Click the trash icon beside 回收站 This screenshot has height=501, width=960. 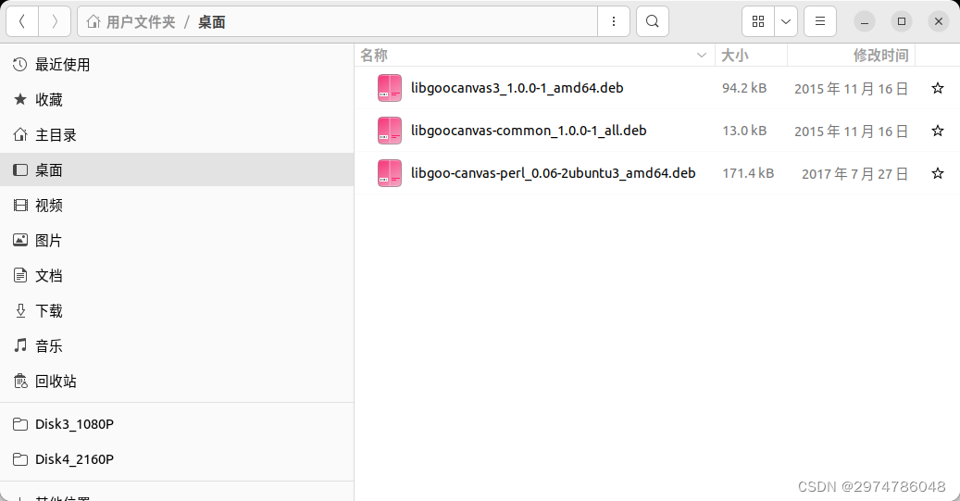(x=20, y=381)
